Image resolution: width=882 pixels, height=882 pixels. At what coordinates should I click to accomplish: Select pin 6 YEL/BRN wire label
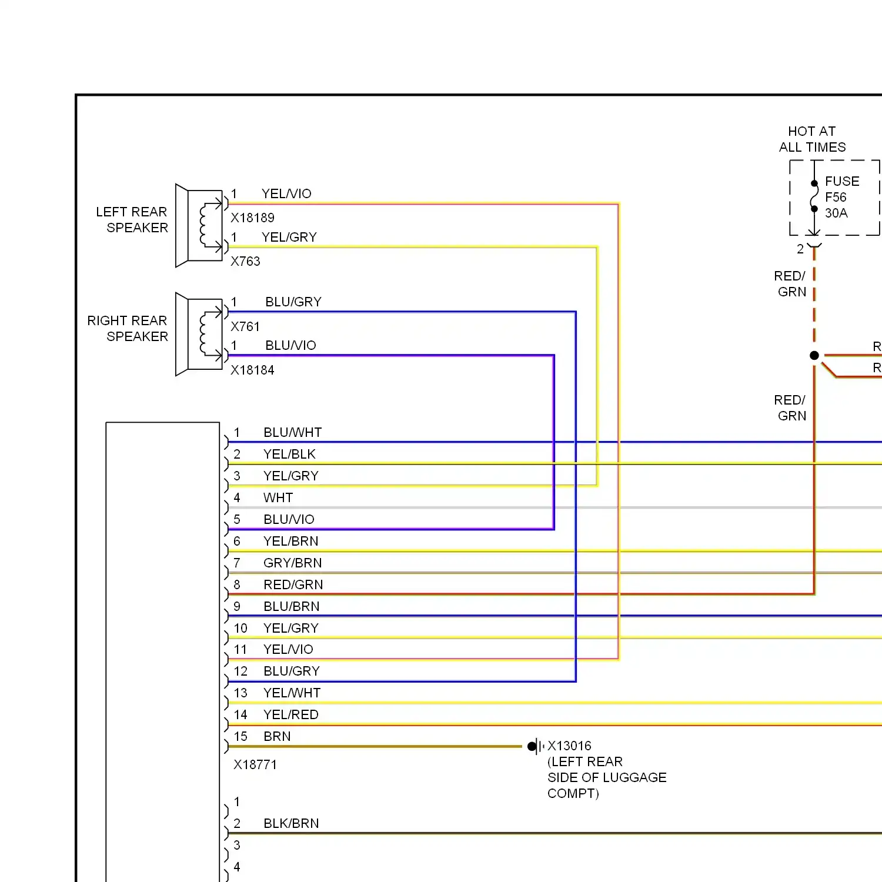click(291, 541)
